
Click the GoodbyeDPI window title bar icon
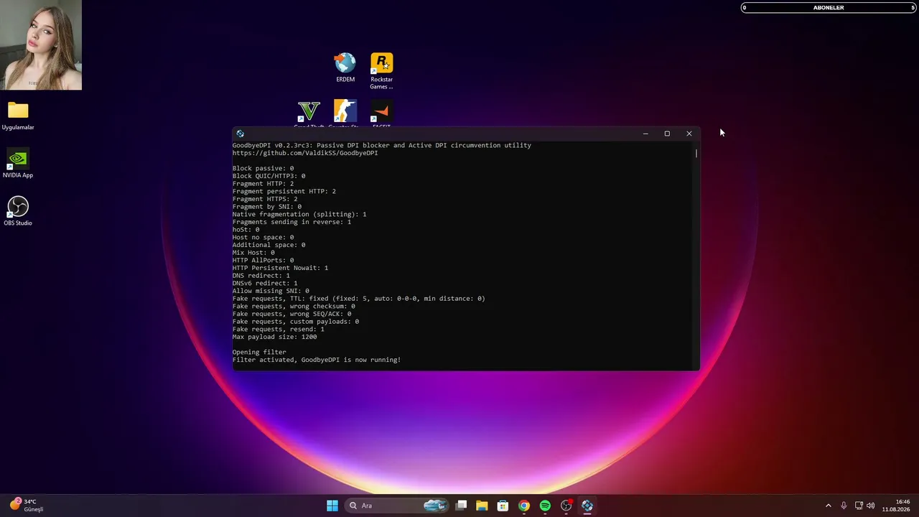click(x=241, y=134)
